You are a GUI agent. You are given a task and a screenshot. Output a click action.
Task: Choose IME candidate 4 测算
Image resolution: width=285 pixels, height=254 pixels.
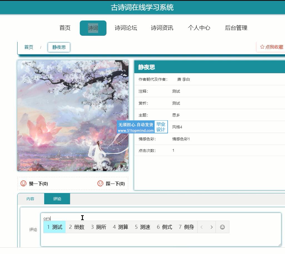(x=120, y=227)
